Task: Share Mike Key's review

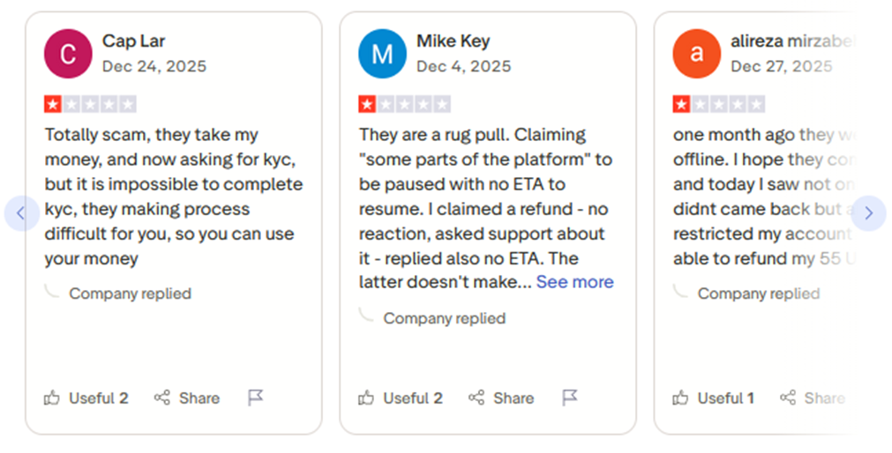Action: 500,398
